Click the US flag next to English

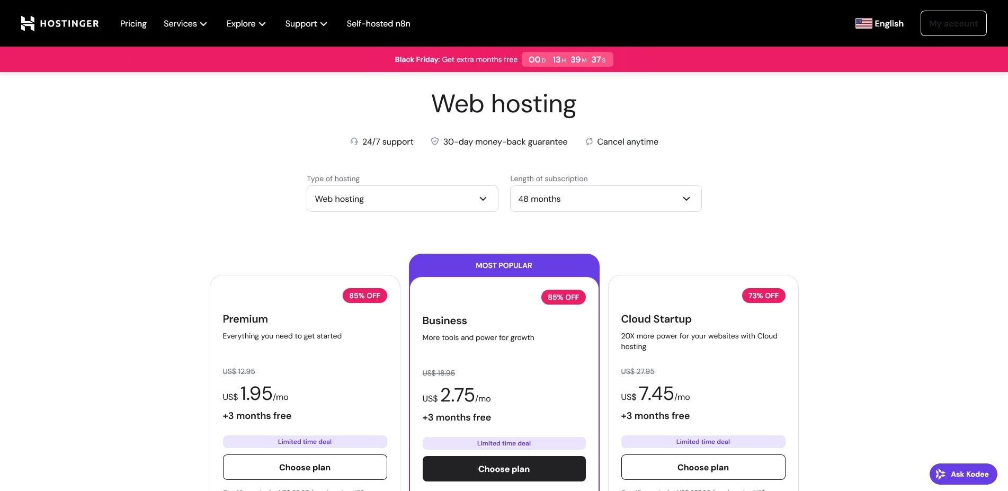pyautogui.click(x=863, y=23)
